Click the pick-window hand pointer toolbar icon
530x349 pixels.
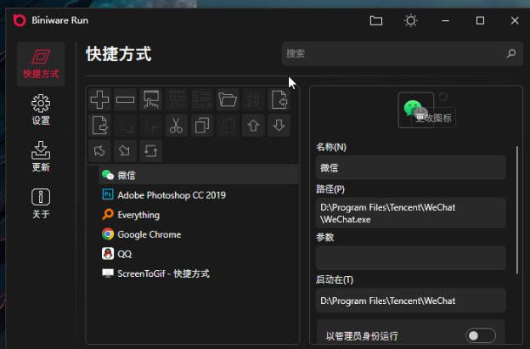pos(150,99)
